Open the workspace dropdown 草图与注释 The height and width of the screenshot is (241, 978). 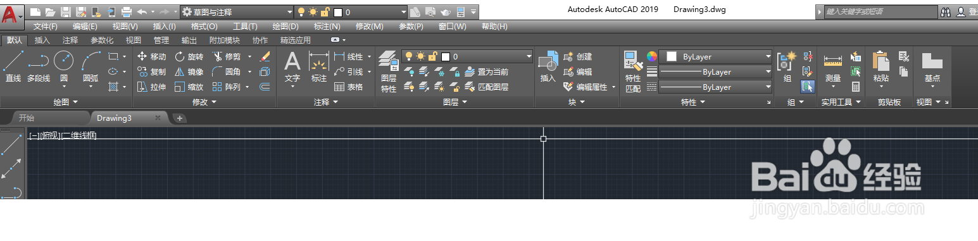[x=237, y=11]
